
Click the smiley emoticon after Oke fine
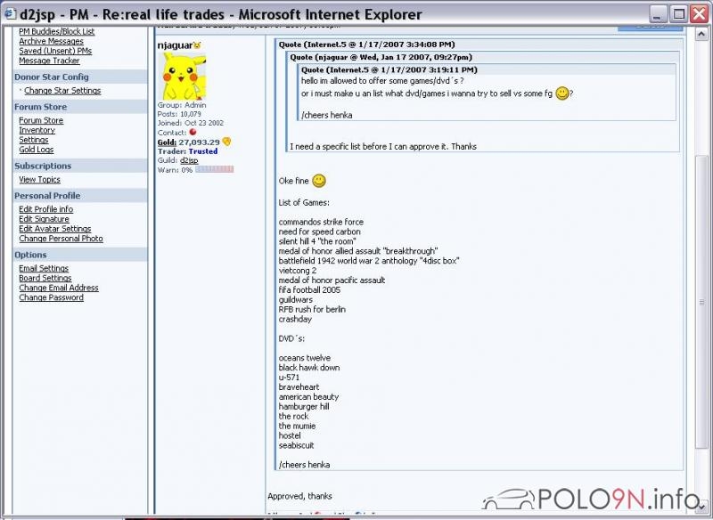click(318, 181)
